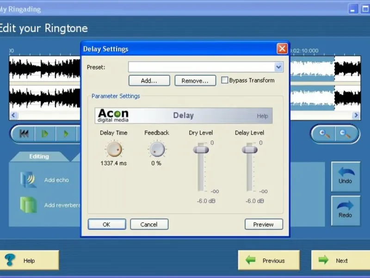
Task: Click the Delay Level -6.0 dB value
Action: coord(255,201)
